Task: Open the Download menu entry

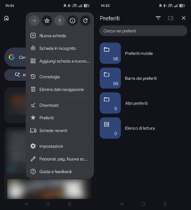Action: point(60,105)
